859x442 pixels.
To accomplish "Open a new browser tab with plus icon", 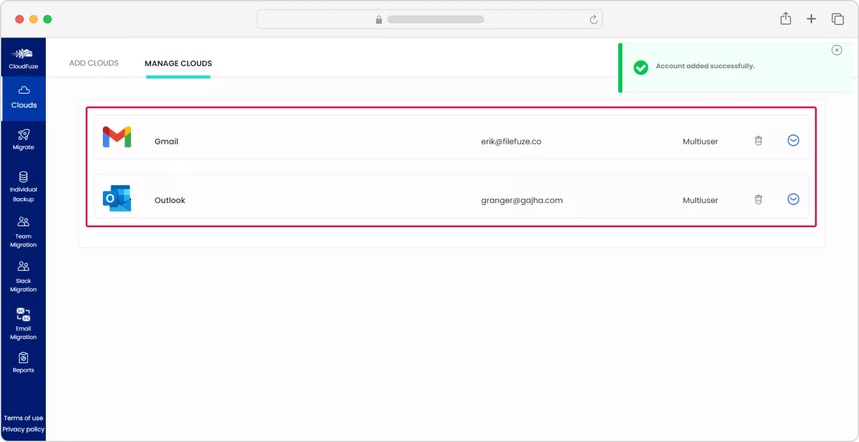I will point(811,19).
